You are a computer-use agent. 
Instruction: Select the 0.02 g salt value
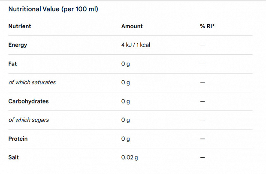[130, 158]
